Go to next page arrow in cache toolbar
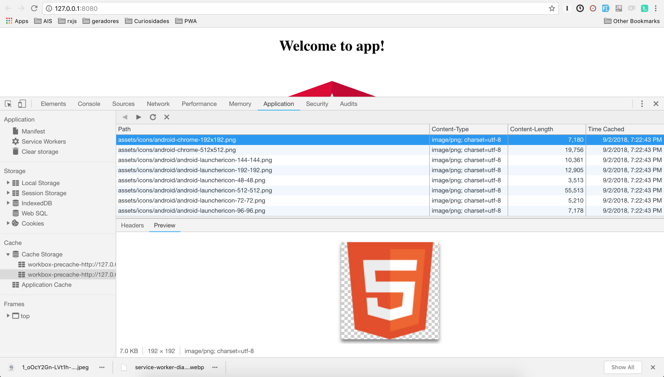This screenshot has width=664, height=377. pos(138,117)
